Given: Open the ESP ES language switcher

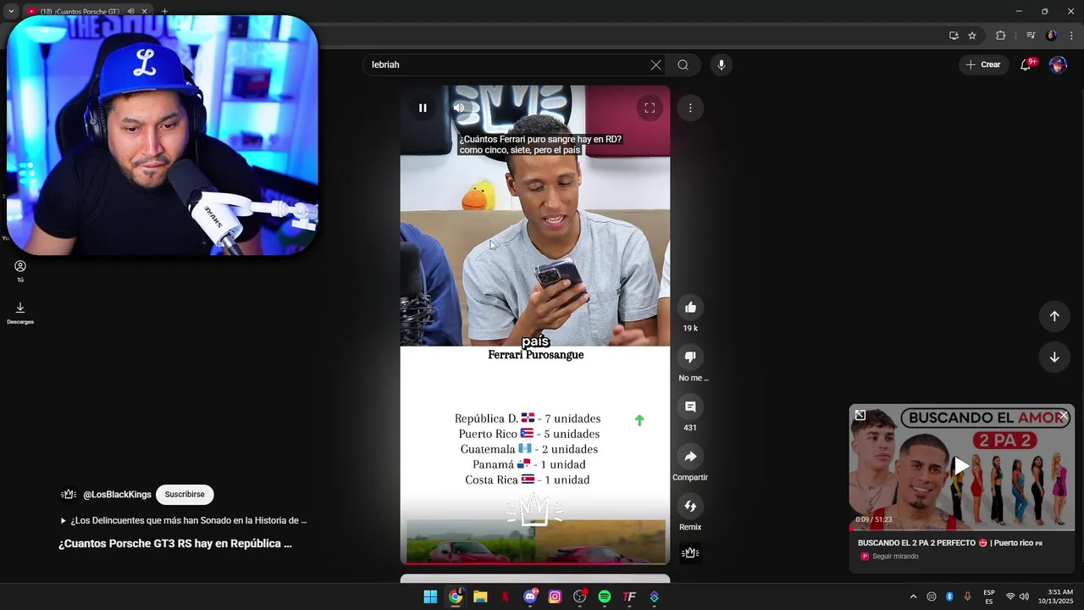Looking at the screenshot, I should 989,596.
